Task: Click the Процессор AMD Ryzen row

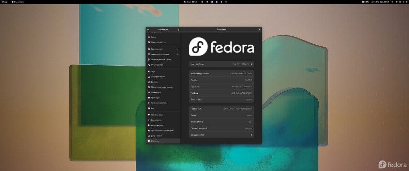Action: (x=222, y=87)
